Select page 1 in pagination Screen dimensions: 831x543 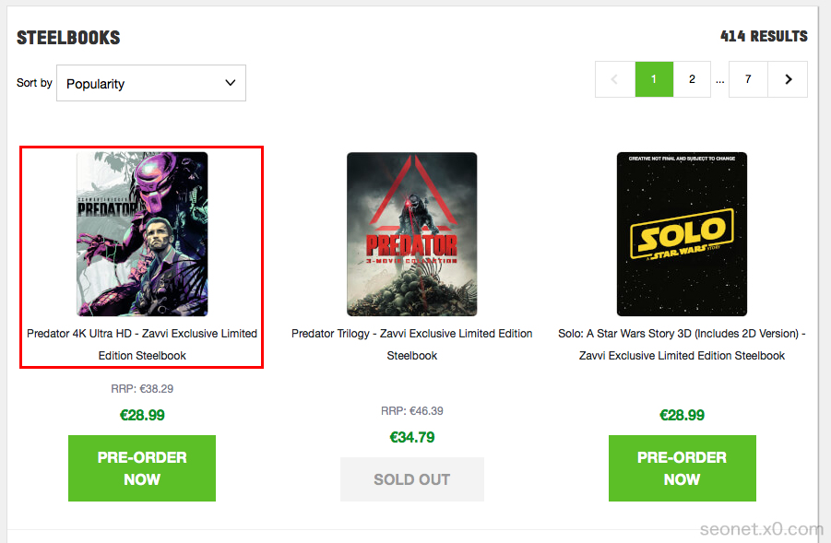pyautogui.click(x=654, y=79)
